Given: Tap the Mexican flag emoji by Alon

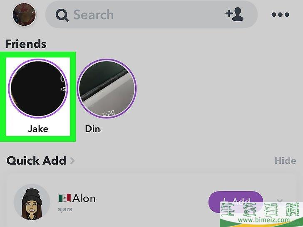Looking at the screenshot, I should (x=65, y=198).
